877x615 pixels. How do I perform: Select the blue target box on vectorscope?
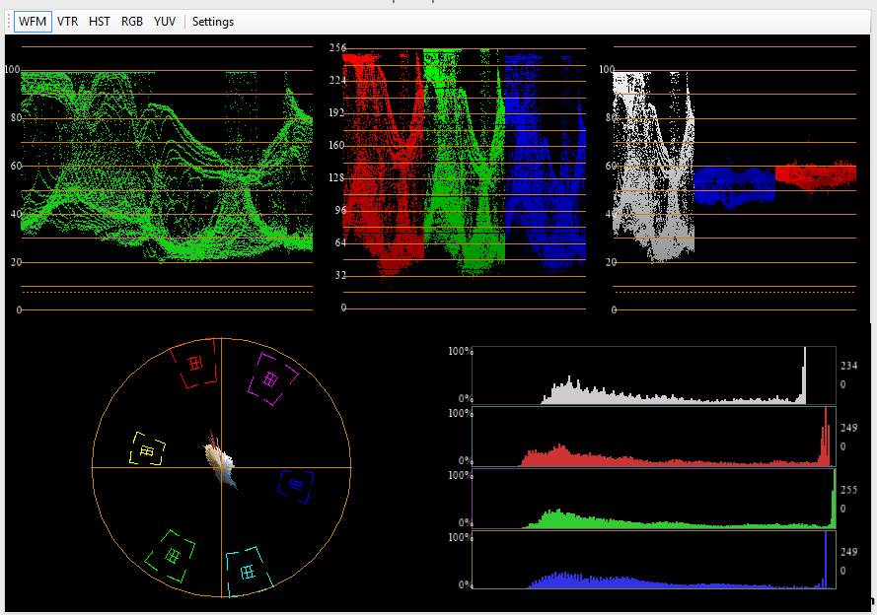click(x=295, y=483)
